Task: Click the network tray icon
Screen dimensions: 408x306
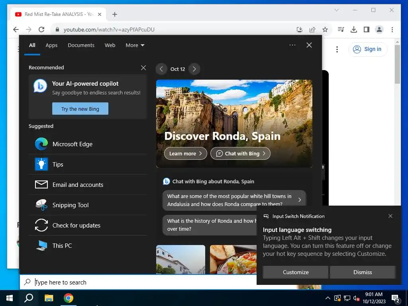Action: click(x=347, y=298)
